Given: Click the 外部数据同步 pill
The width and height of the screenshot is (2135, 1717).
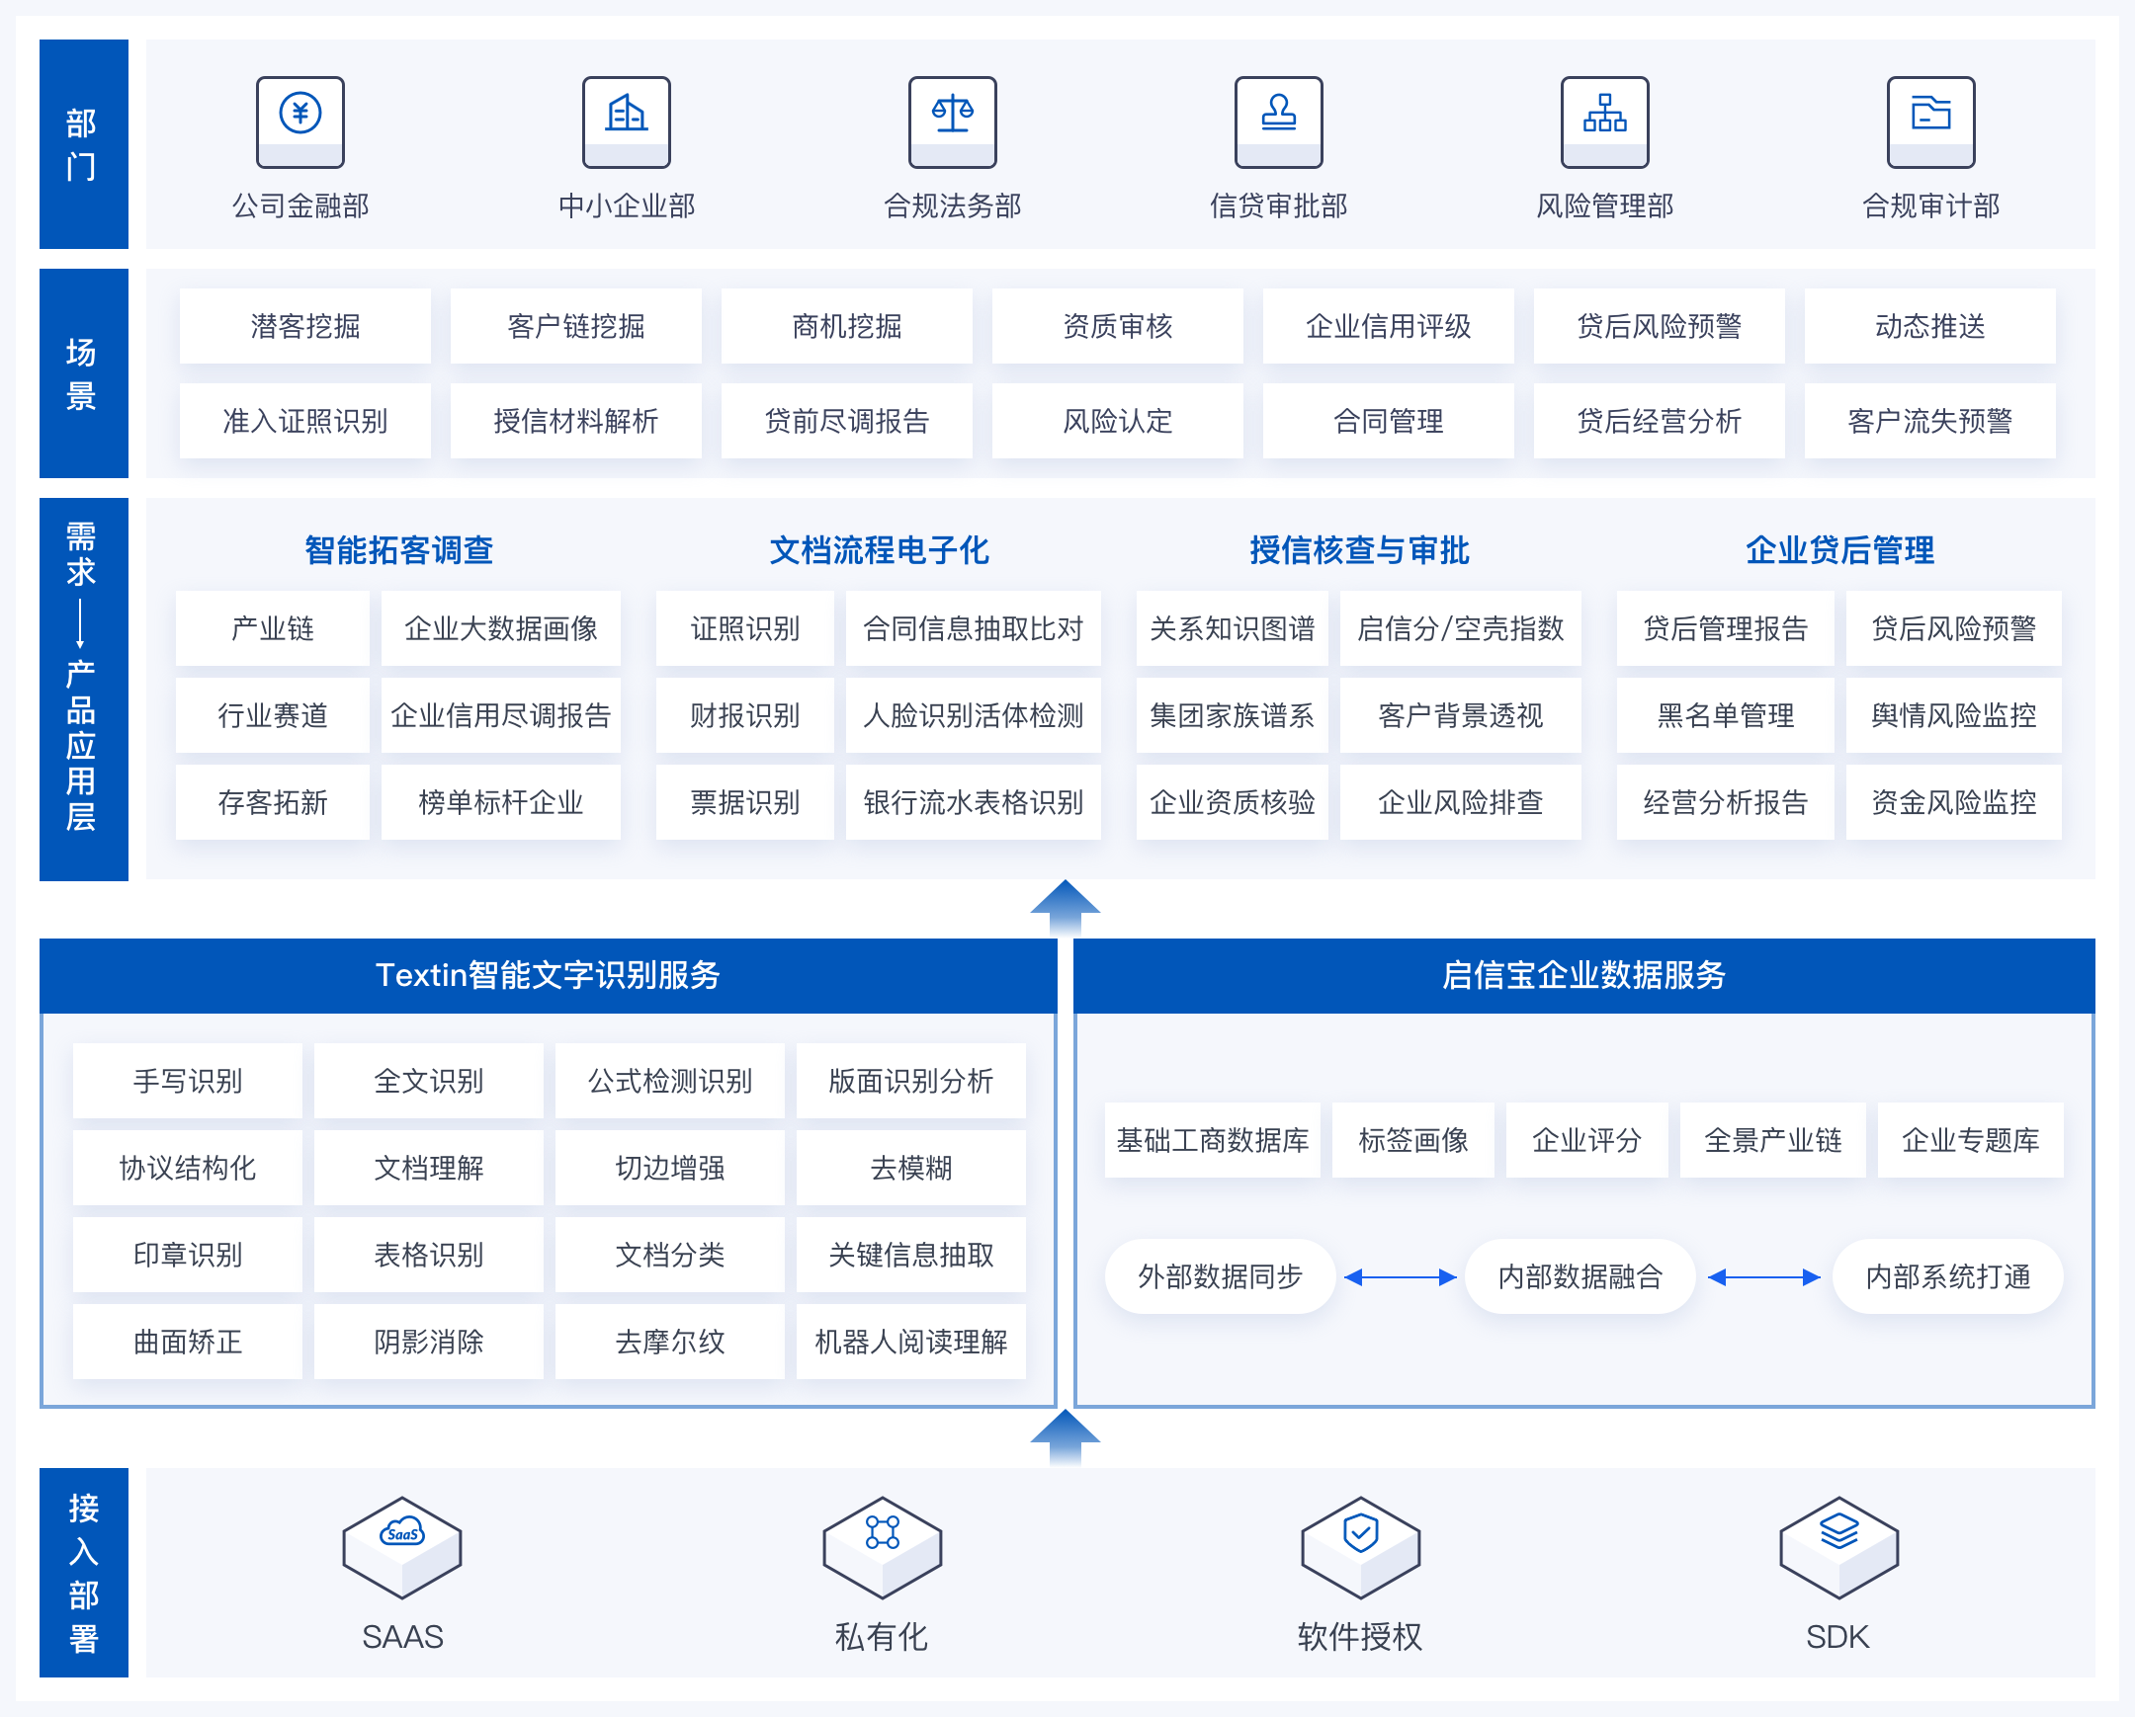Looking at the screenshot, I should [1220, 1276].
